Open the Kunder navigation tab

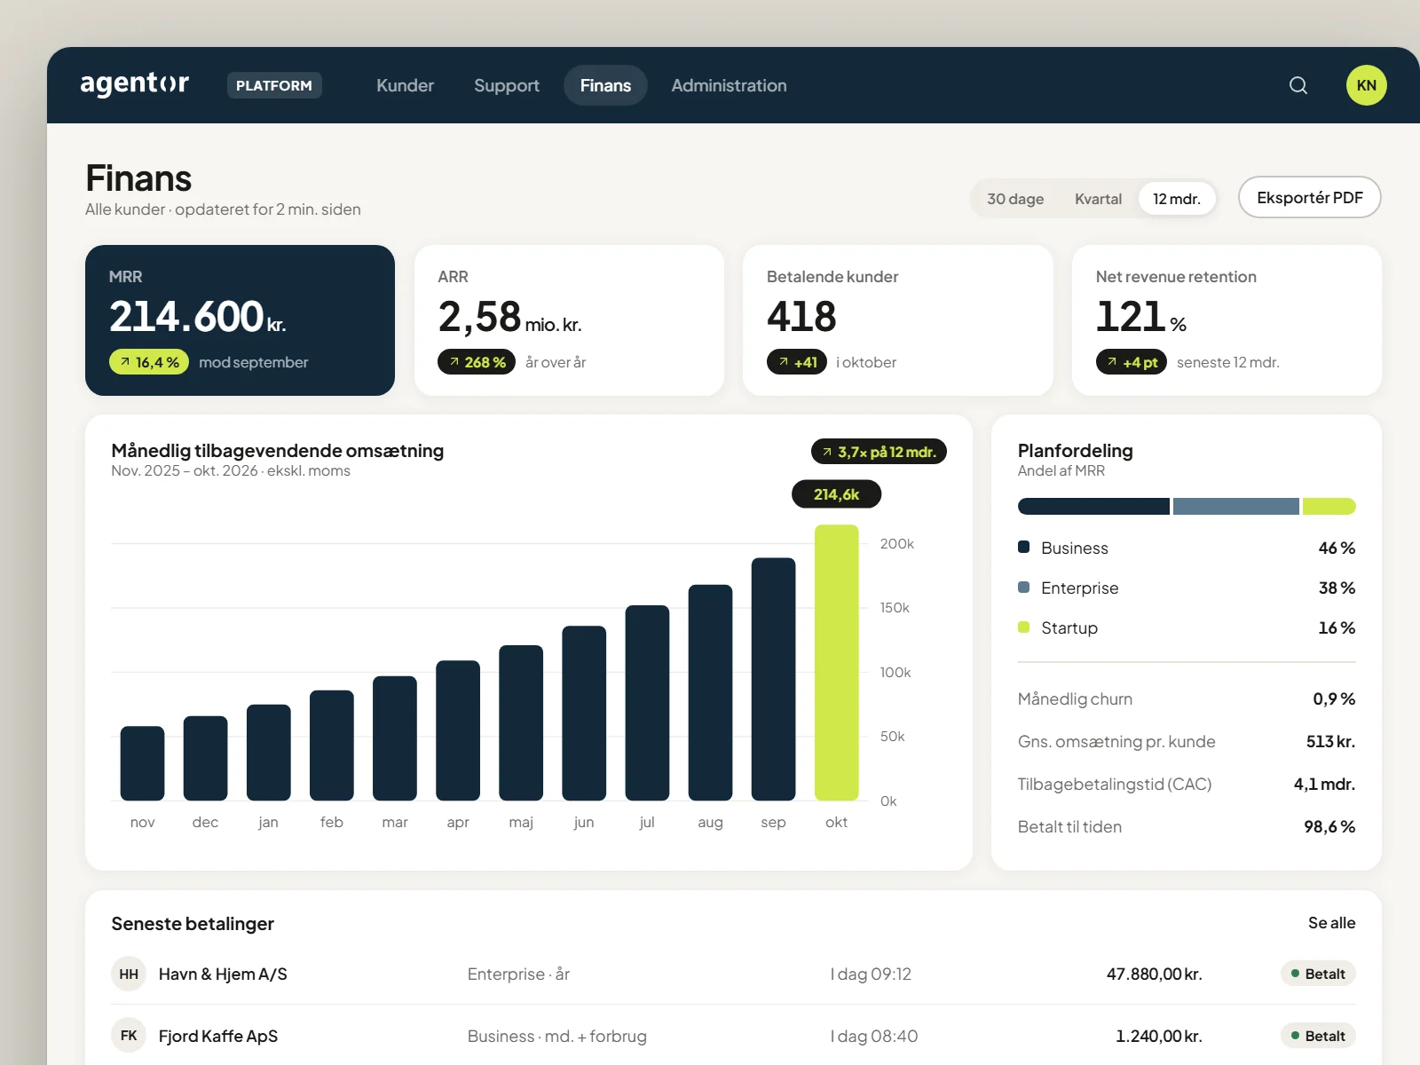click(x=405, y=85)
